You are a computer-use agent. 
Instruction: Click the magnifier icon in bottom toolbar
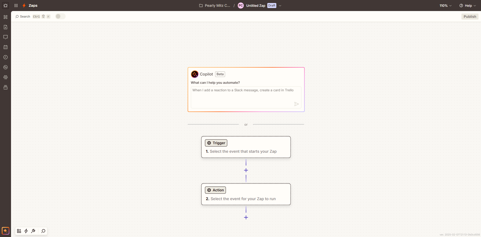click(43, 231)
